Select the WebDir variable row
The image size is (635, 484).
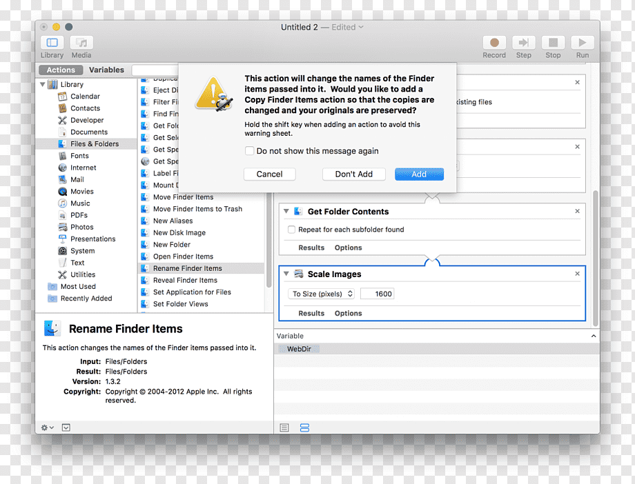tap(436, 349)
